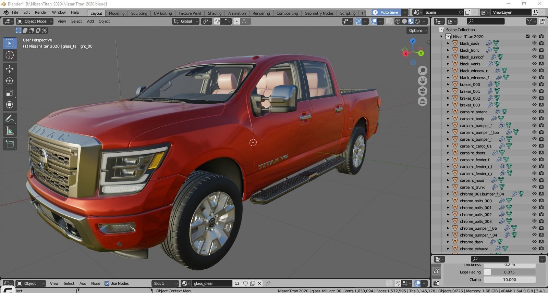Disable carpaint_hood in renders
Image resolution: width=548 pixels, height=293 pixels.
[541, 180]
